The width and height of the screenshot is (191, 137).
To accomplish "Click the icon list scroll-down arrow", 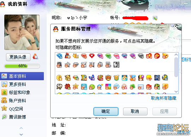I will [x=176, y=92].
